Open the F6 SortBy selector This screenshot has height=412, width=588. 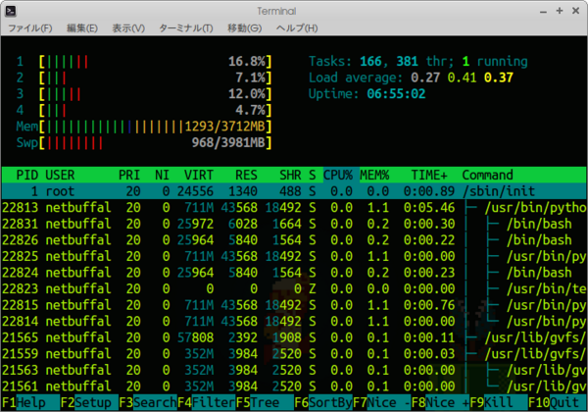pos(327,403)
